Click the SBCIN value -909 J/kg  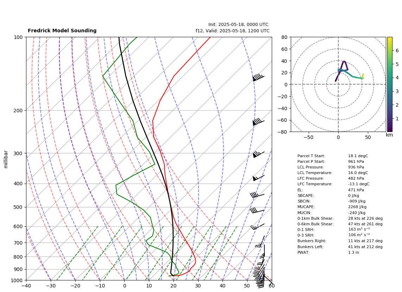coord(357,201)
